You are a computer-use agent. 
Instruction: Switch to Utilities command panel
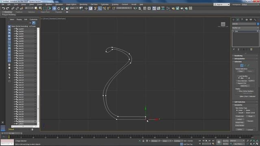pyautogui.click(x=255, y=20)
